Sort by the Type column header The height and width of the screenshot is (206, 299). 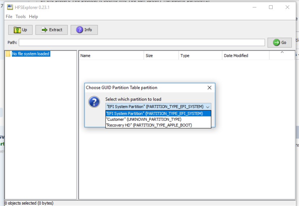click(x=200, y=56)
